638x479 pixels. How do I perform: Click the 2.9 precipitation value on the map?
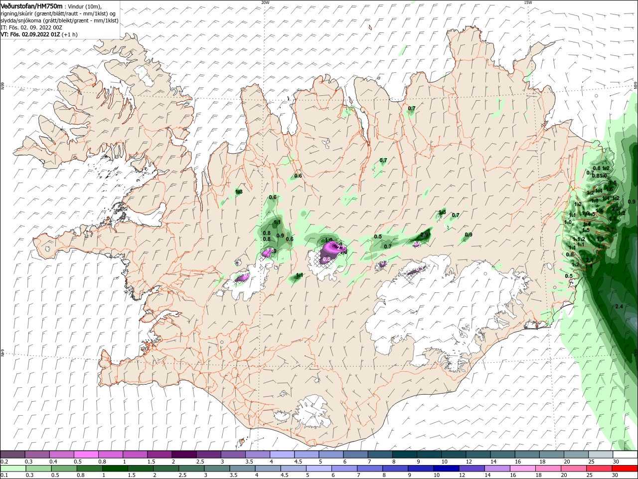coord(425,235)
